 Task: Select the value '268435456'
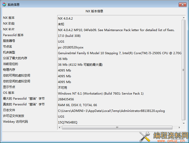coord(66,99)
